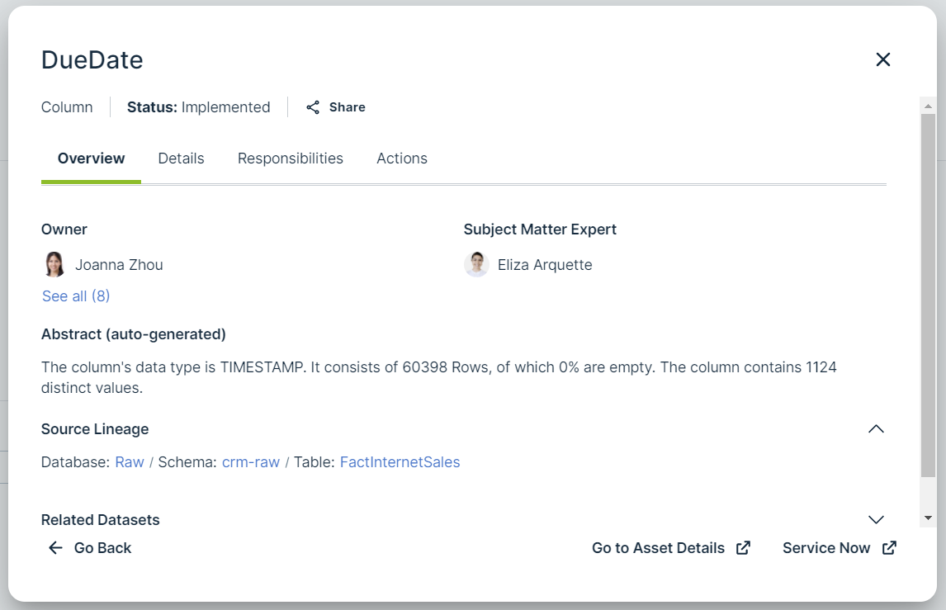This screenshot has height=610, width=946.
Task: Open the Raw database link
Action: (130, 462)
